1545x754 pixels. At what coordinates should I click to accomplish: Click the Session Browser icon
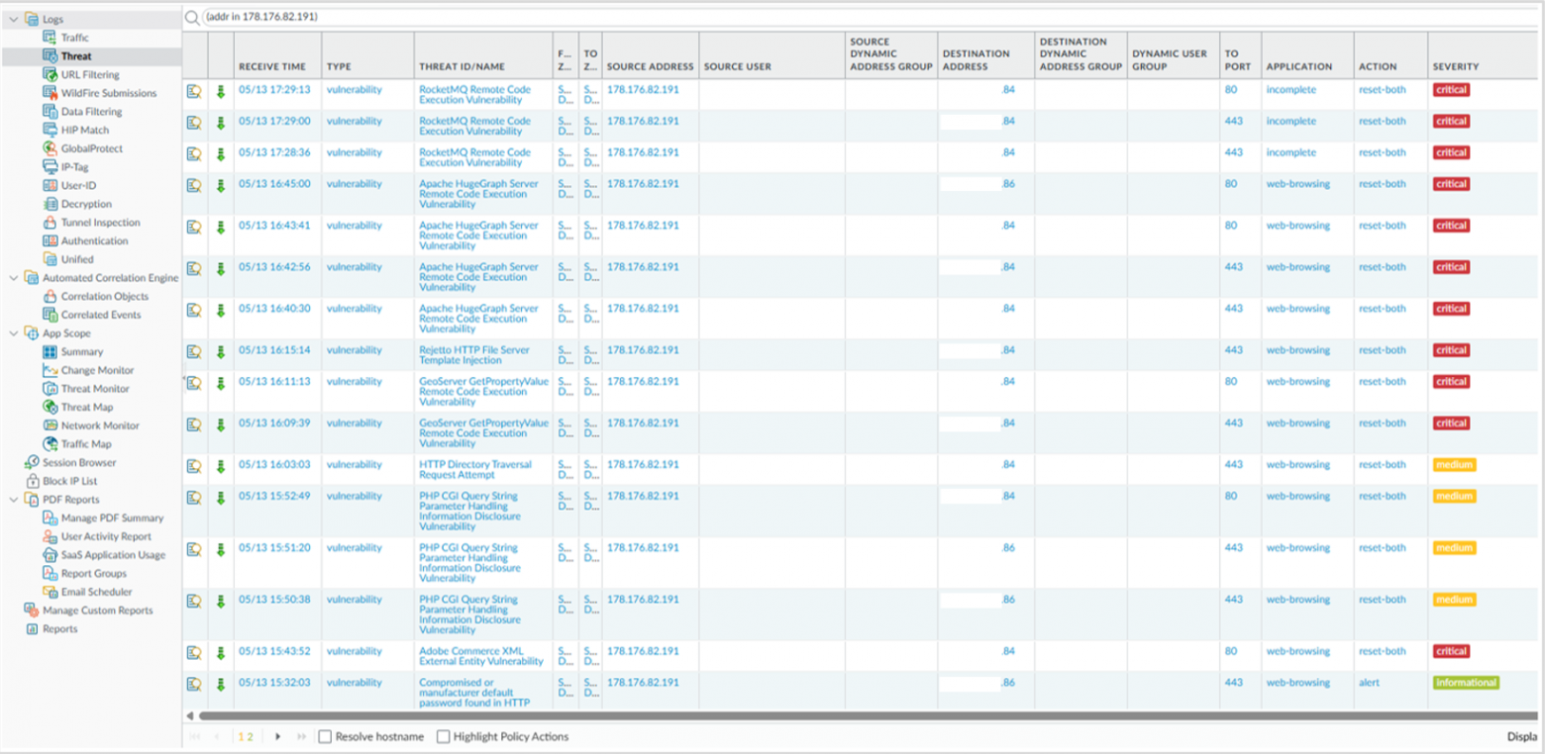click(32, 462)
